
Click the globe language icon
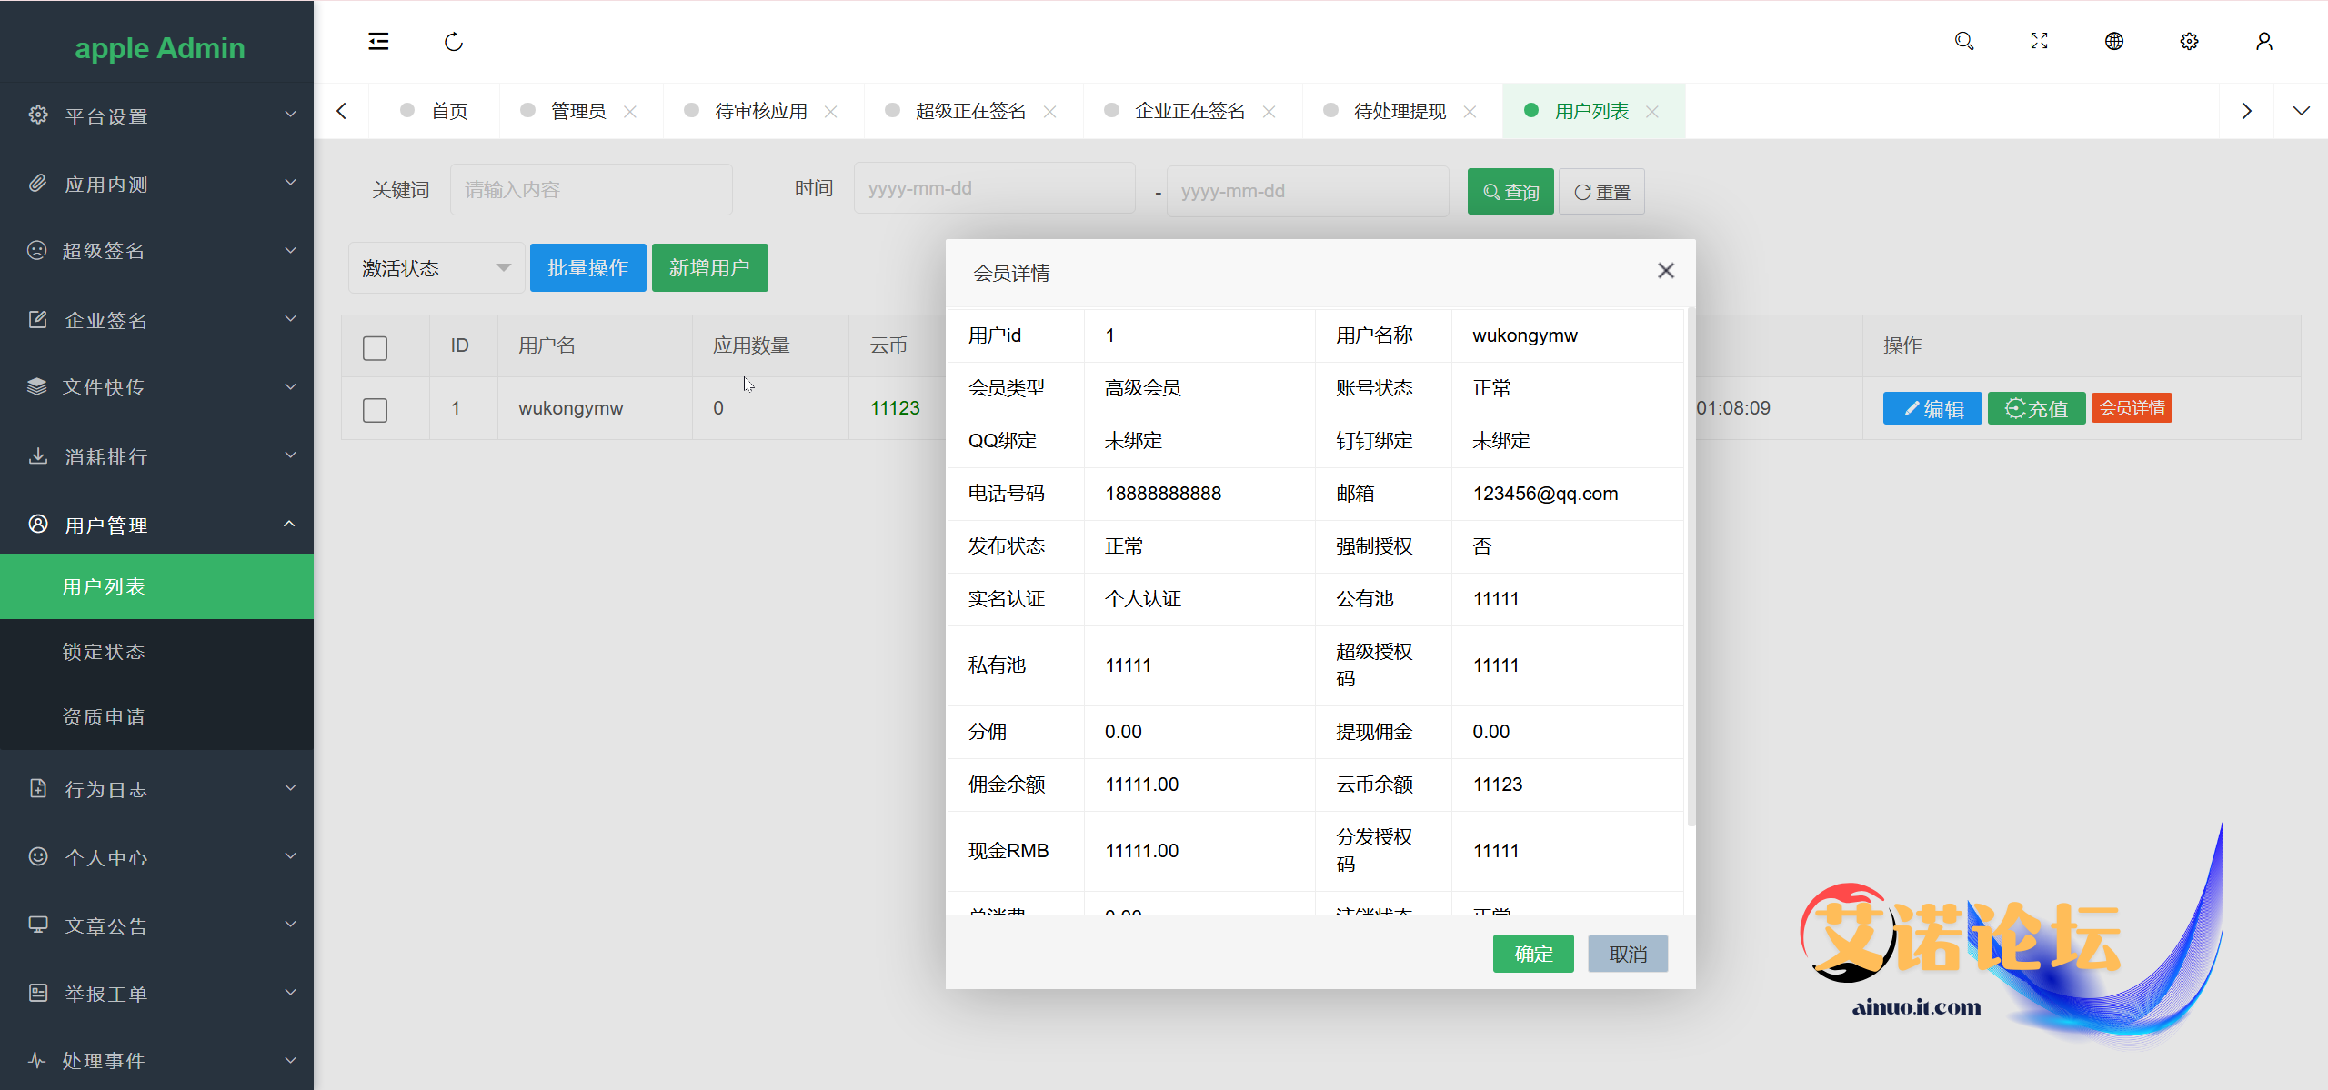[2114, 42]
